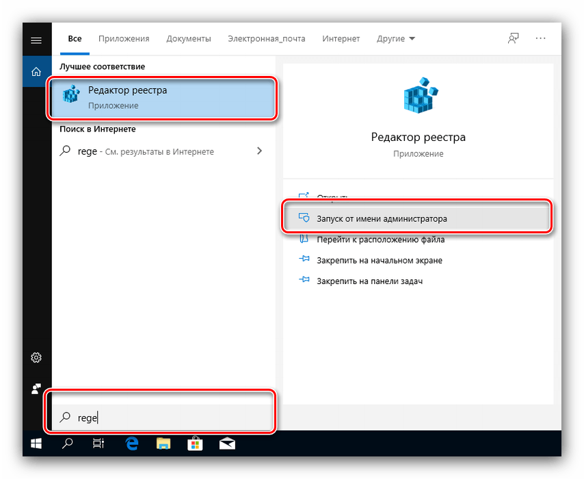Click the user account icon in sidebar
The height and width of the screenshot is (479, 584).
pyautogui.click(x=36, y=389)
